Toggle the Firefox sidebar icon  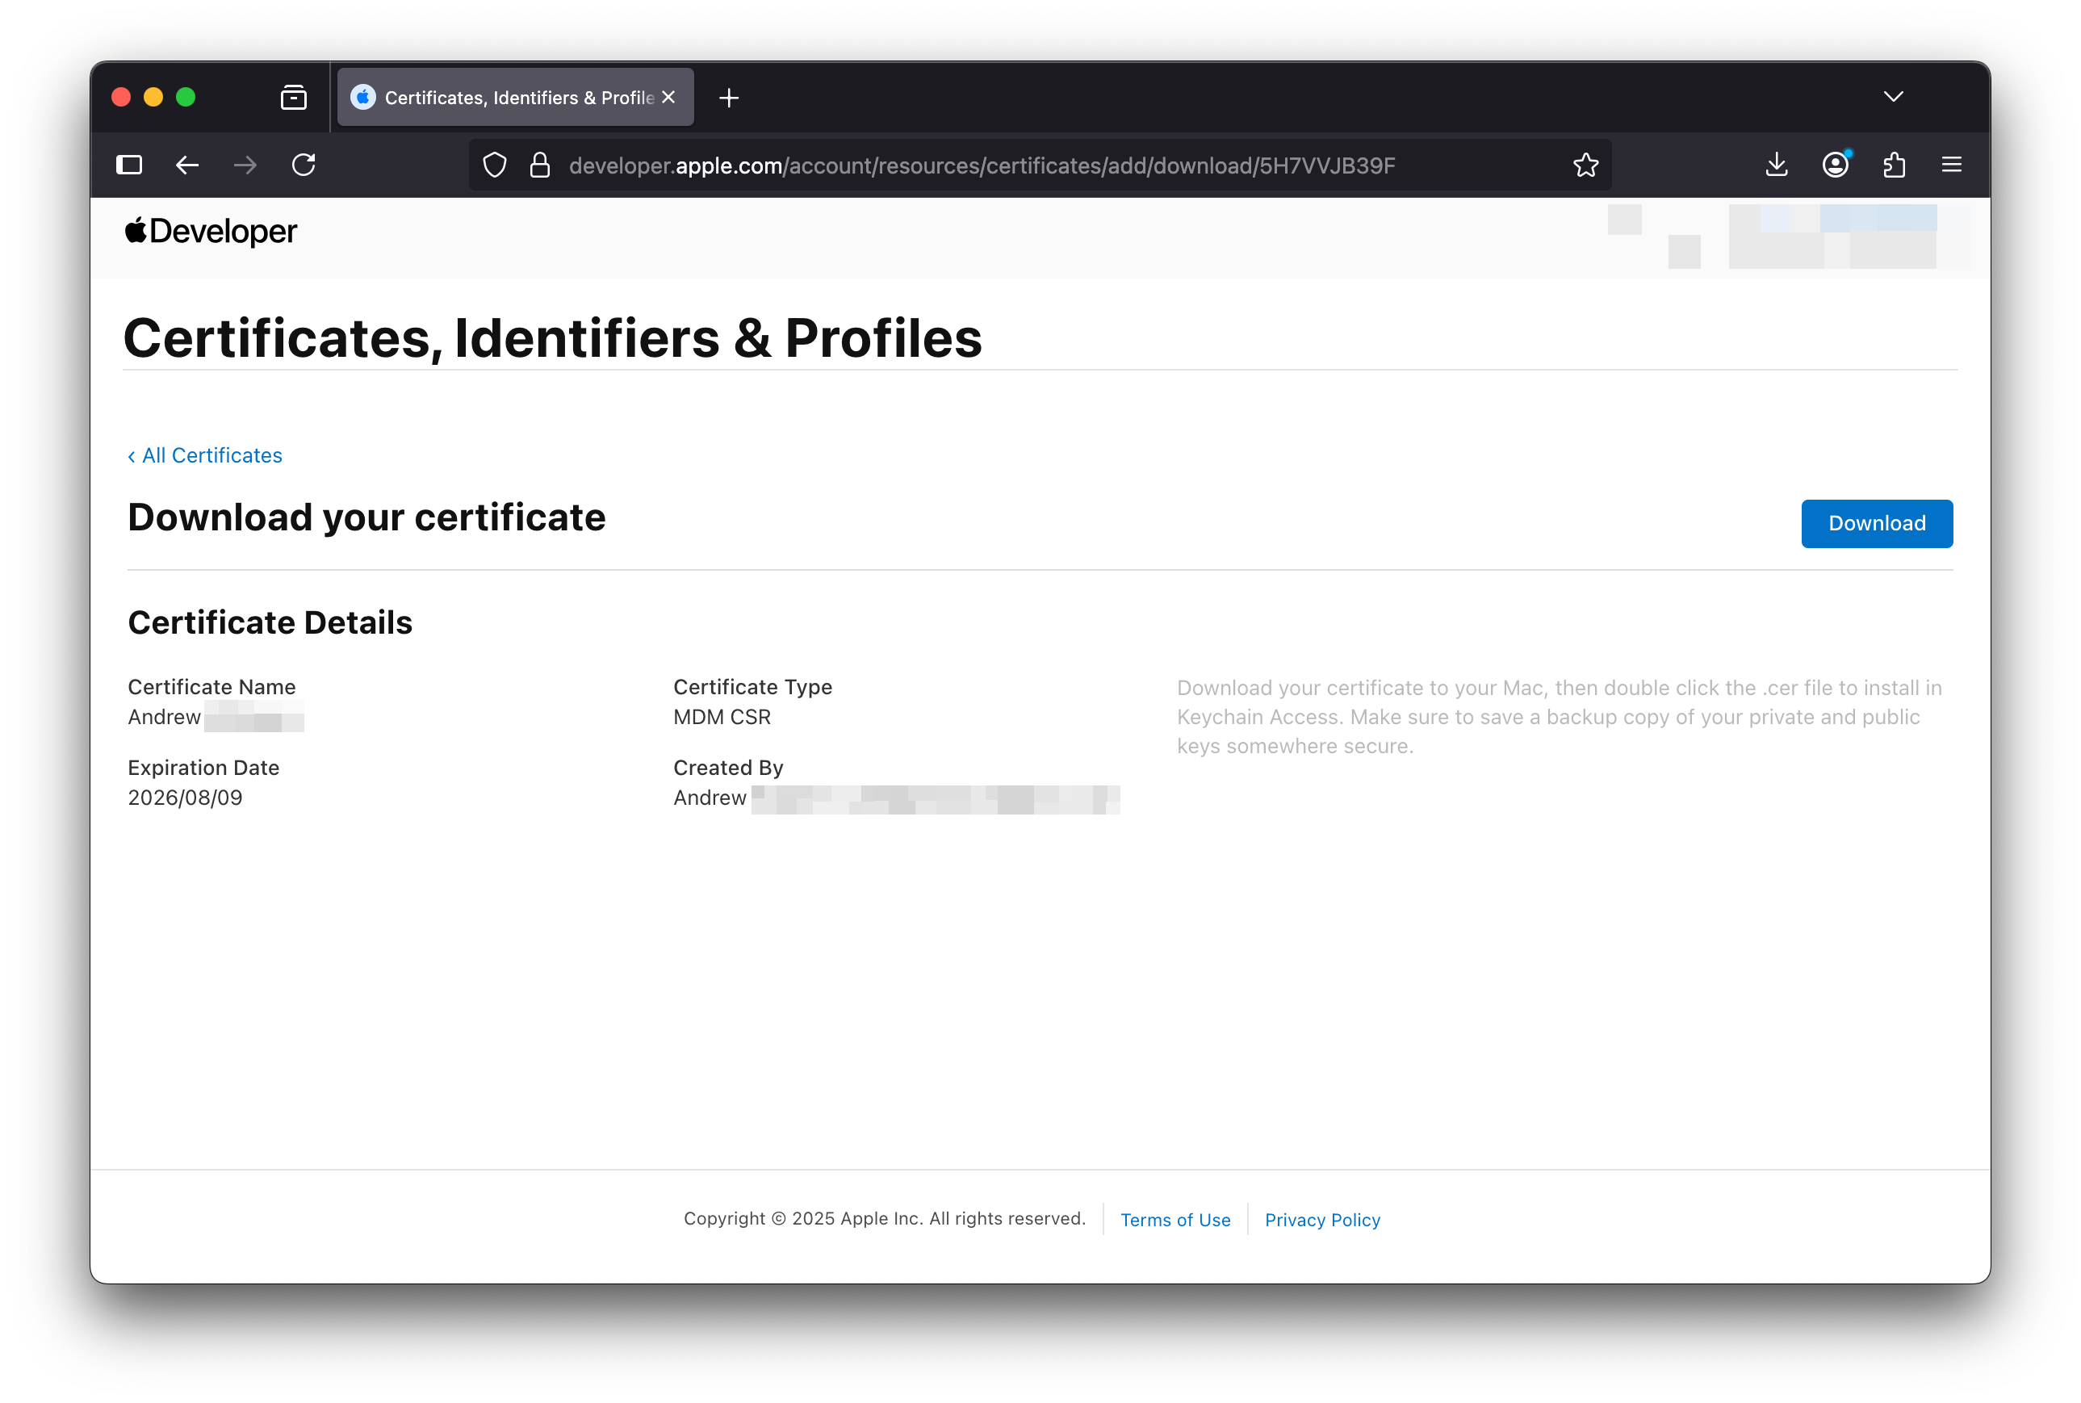pyautogui.click(x=129, y=165)
